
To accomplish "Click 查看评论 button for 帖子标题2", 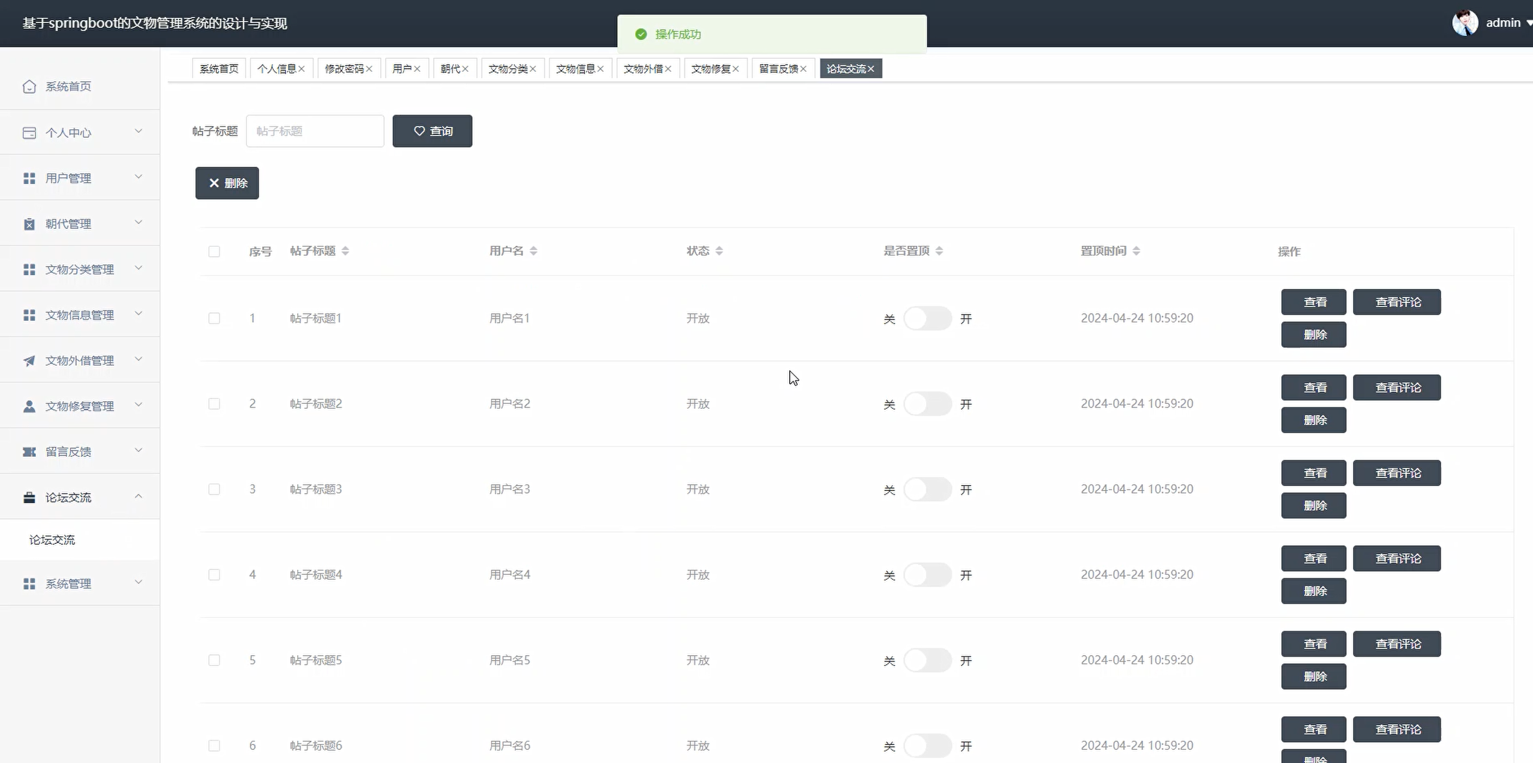I will pyautogui.click(x=1397, y=387).
